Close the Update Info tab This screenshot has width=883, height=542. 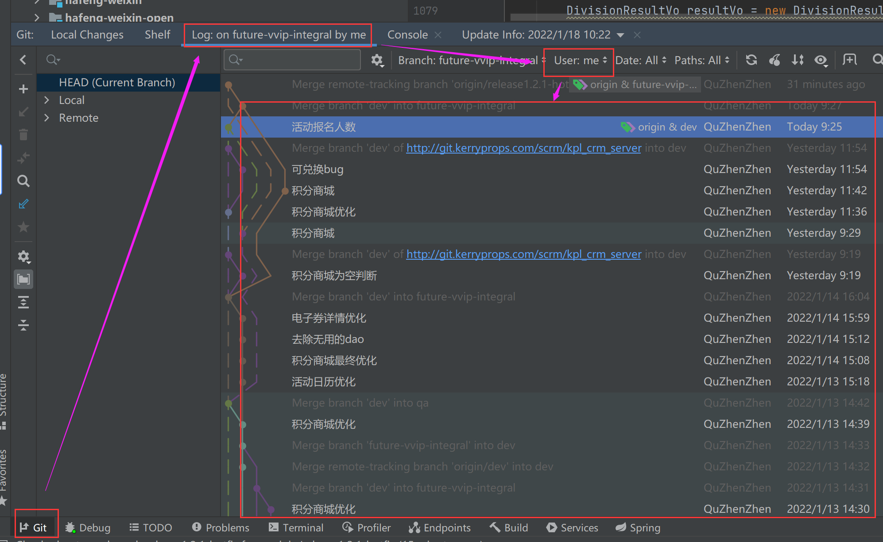pyautogui.click(x=637, y=35)
